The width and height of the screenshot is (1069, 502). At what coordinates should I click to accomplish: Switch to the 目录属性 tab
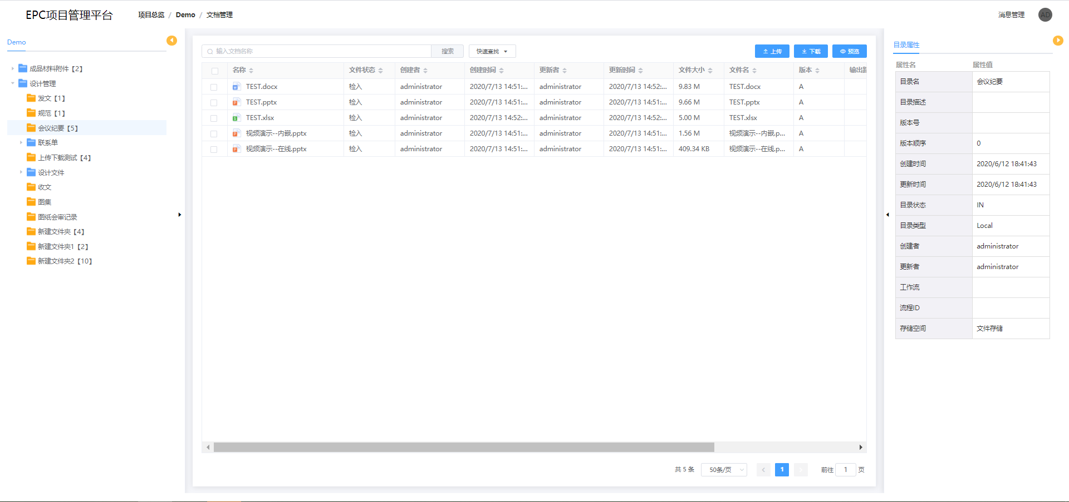point(906,45)
